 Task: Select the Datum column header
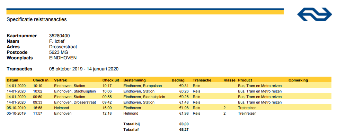[x=12, y=80]
